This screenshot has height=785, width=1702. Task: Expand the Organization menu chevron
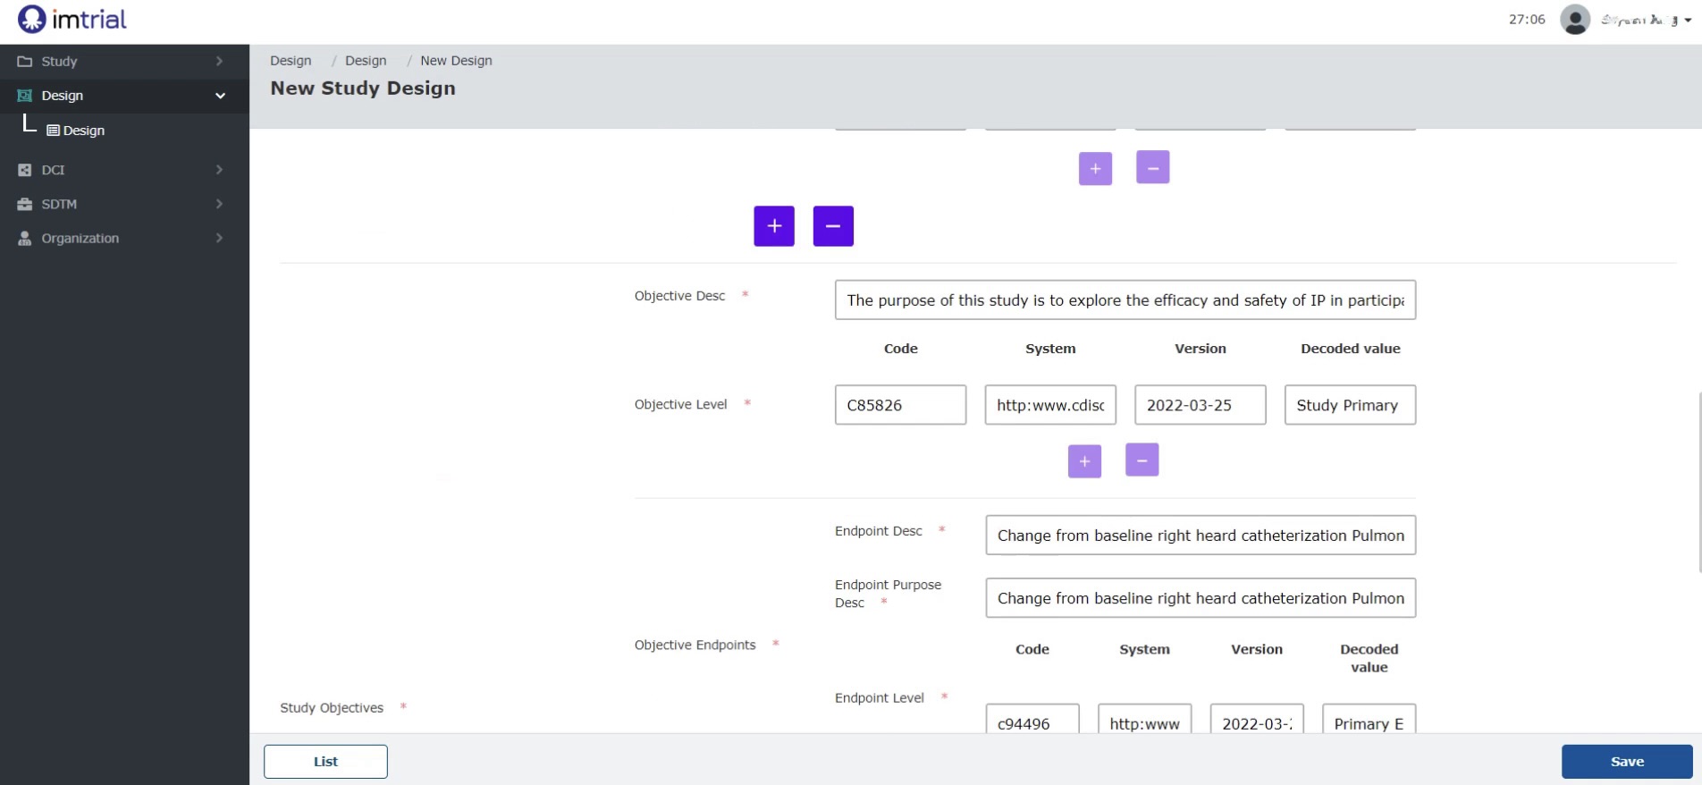pos(219,238)
